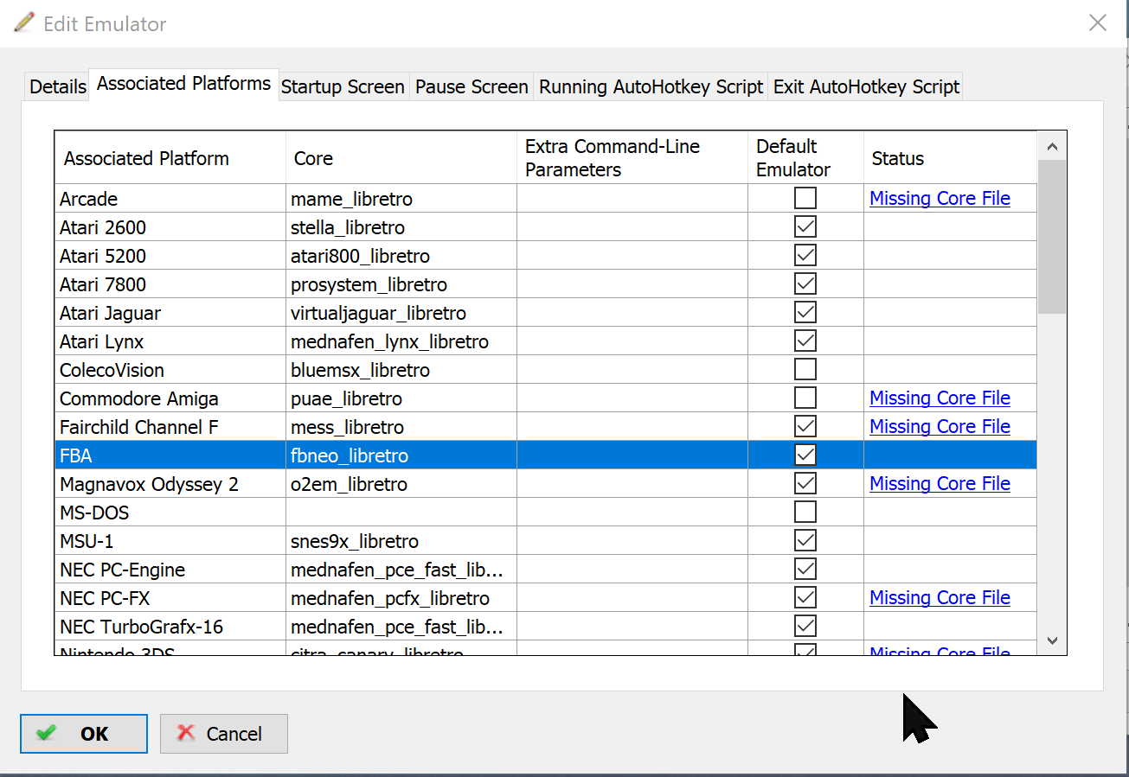The width and height of the screenshot is (1129, 777).
Task: Check Default Emulator for ColecoVision
Action: (805, 369)
